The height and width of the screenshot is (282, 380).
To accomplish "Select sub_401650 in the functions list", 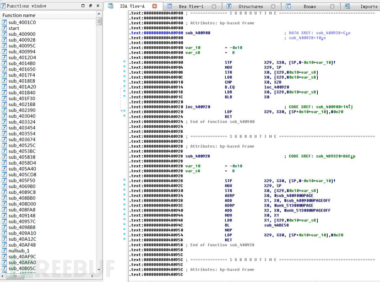I will click(x=22, y=69).
